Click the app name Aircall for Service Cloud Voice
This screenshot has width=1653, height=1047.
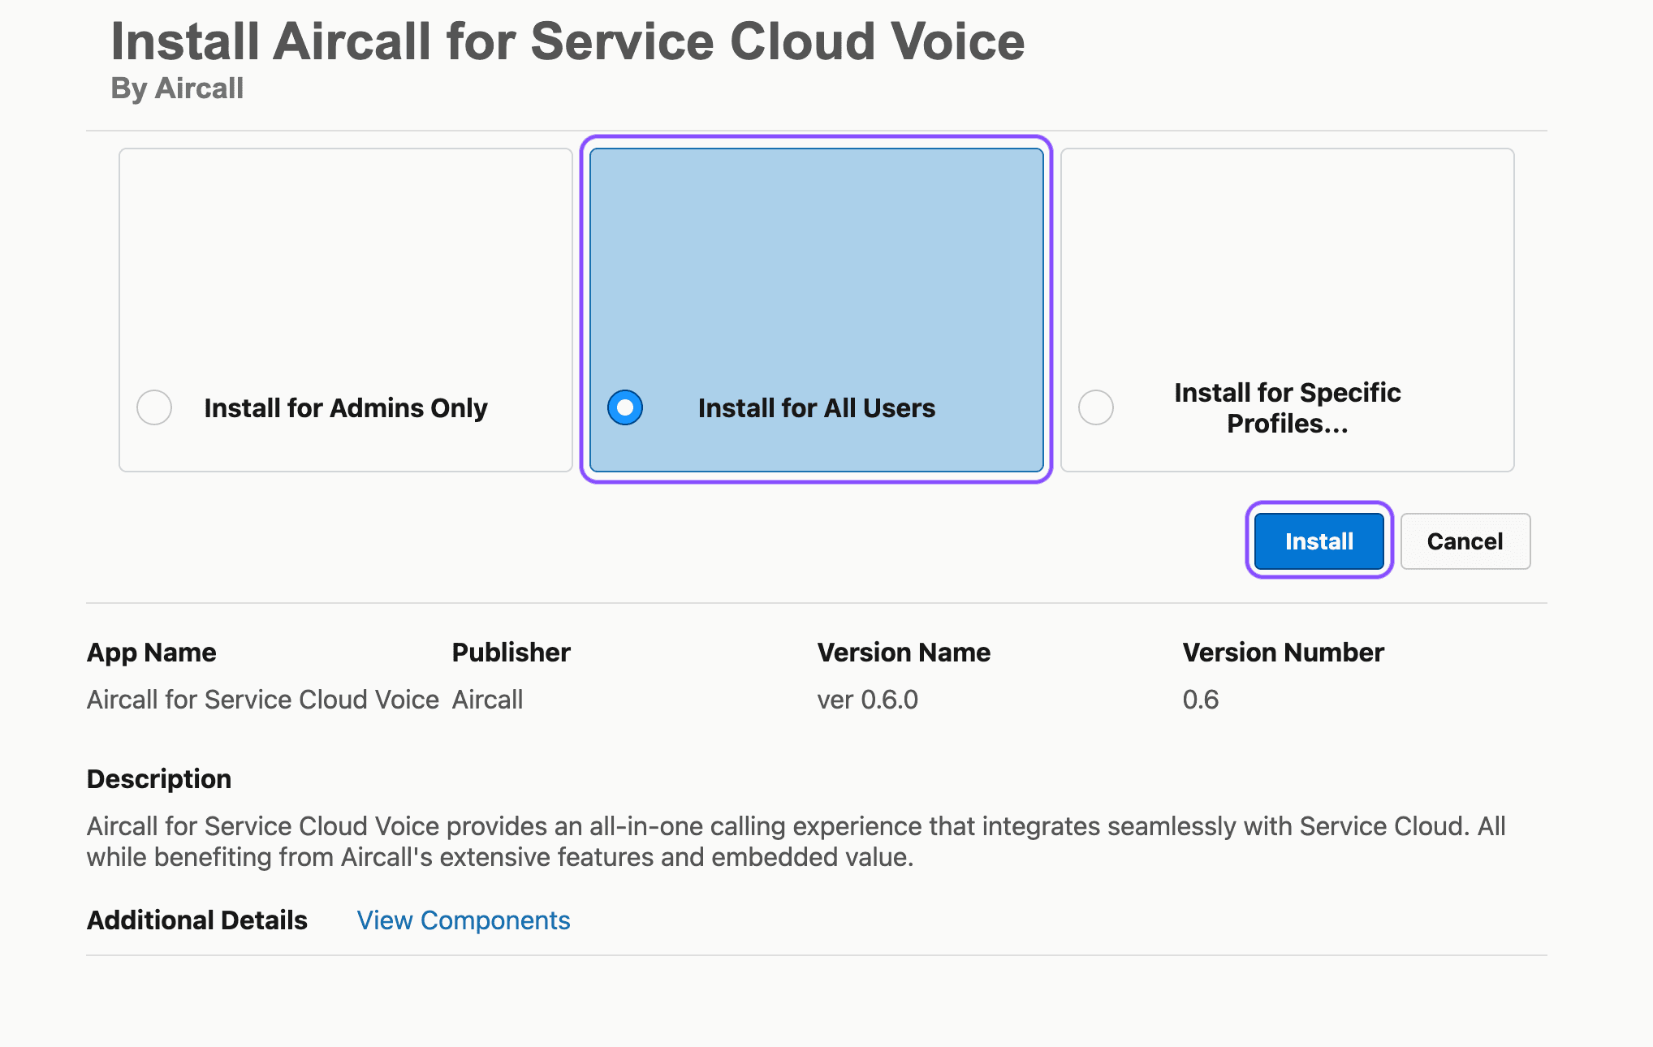pos(263,699)
